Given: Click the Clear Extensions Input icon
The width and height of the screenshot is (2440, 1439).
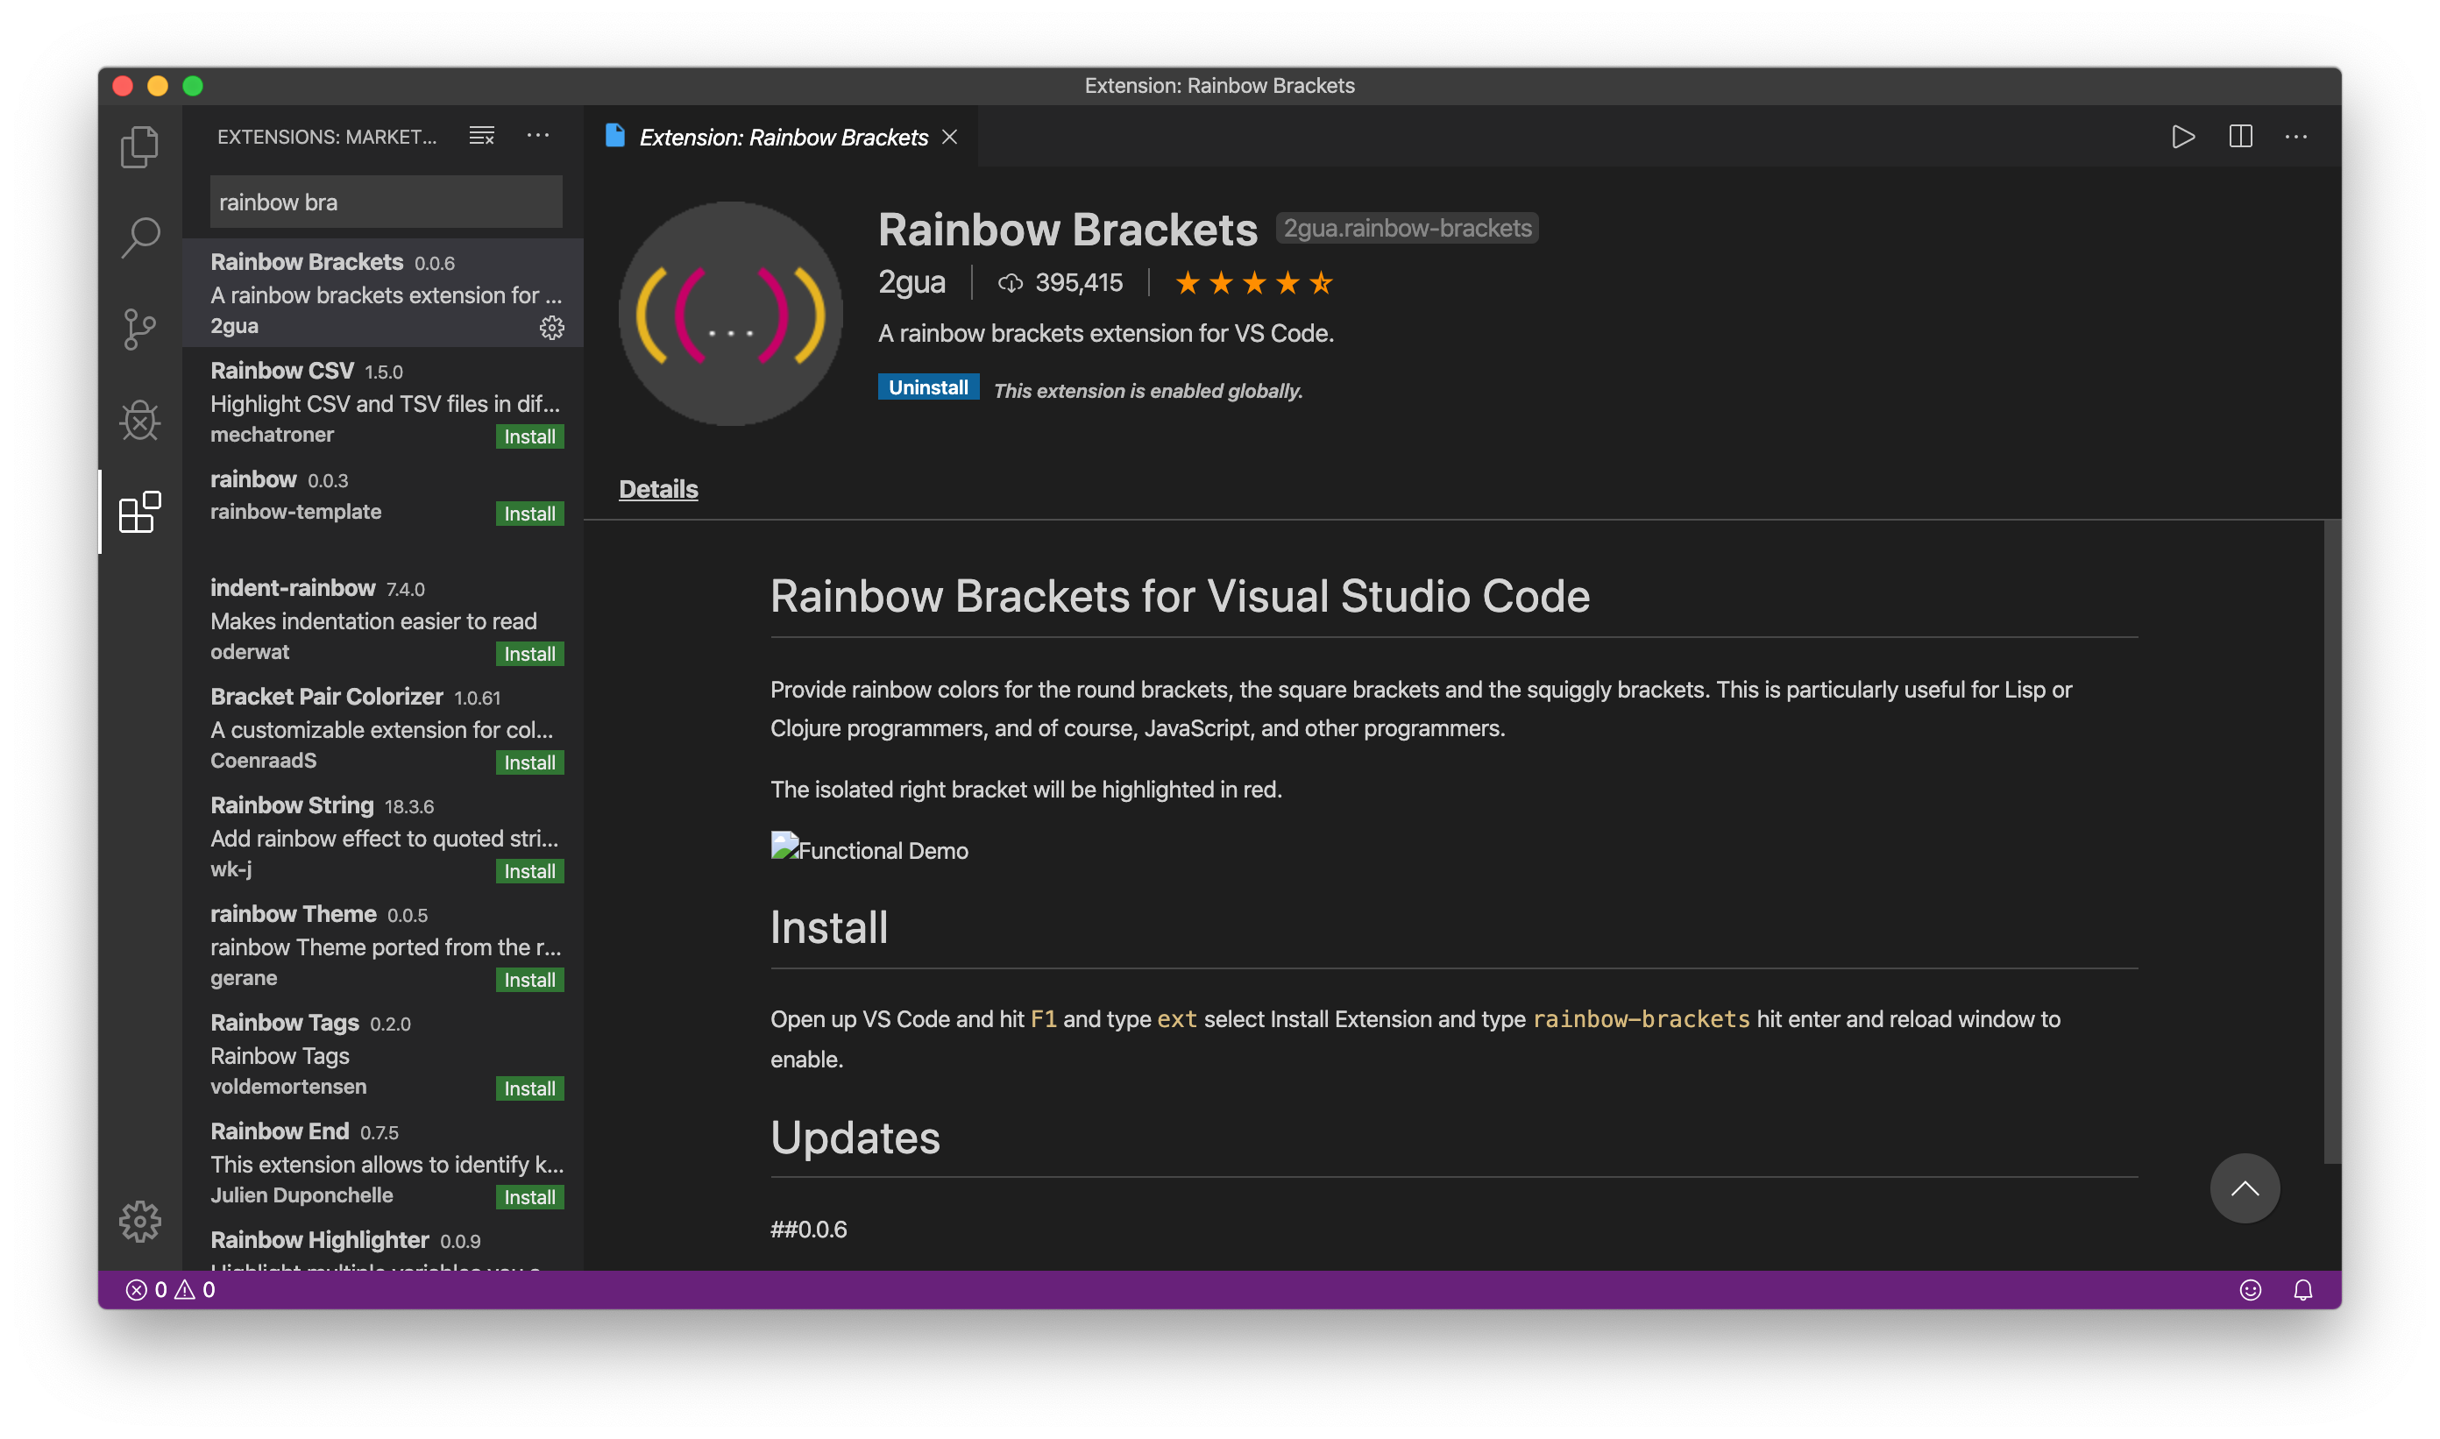Looking at the screenshot, I should 482,136.
